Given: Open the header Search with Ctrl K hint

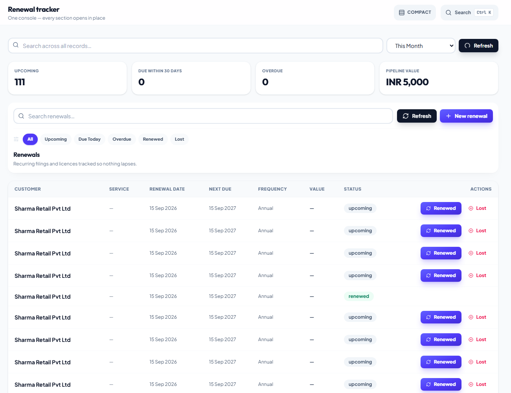Looking at the screenshot, I should coord(469,13).
